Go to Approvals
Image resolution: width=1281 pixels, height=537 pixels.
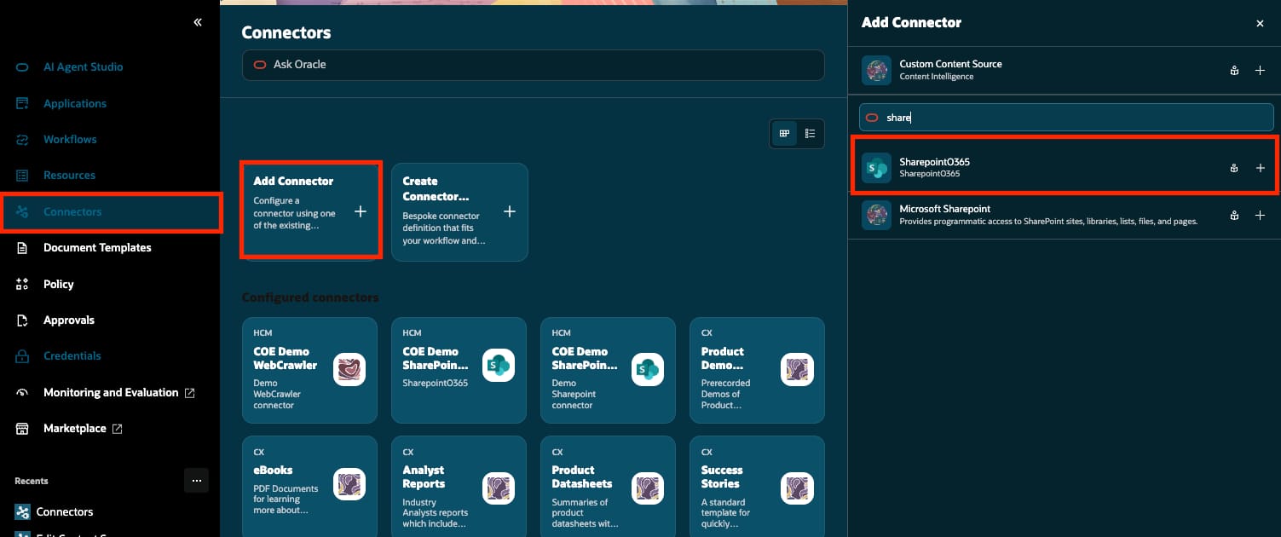click(68, 320)
